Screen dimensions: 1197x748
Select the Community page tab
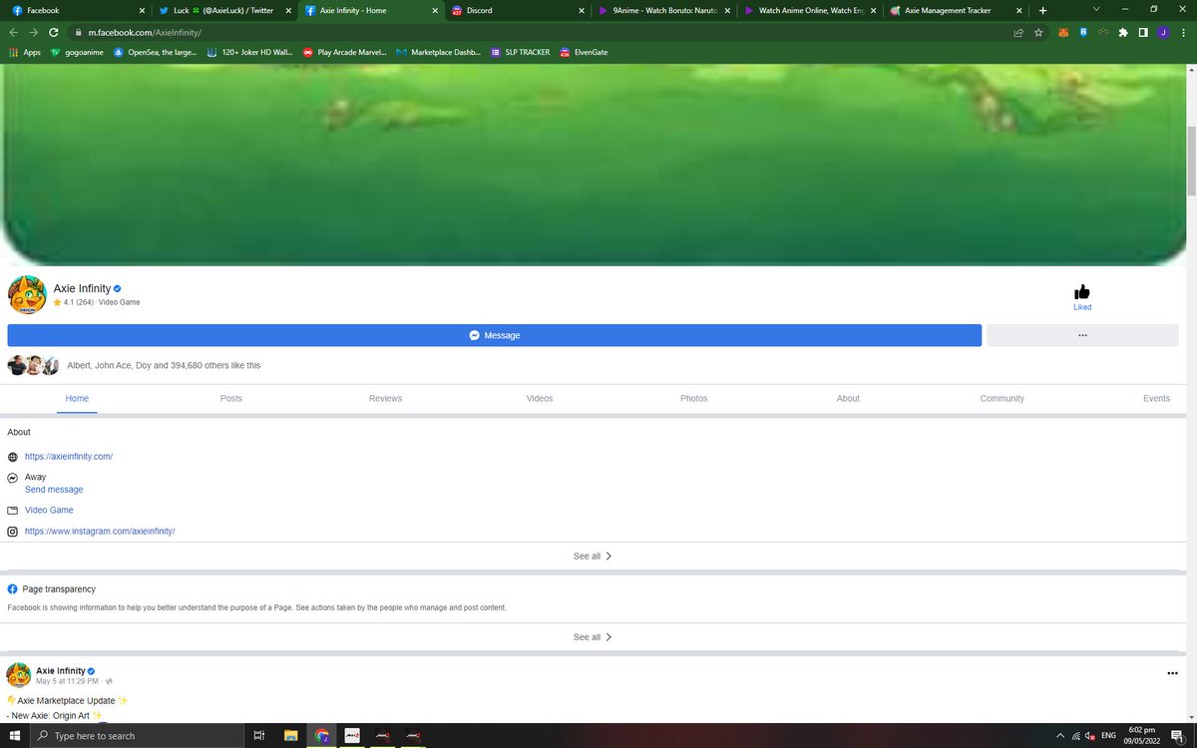(x=1002, y=398)
